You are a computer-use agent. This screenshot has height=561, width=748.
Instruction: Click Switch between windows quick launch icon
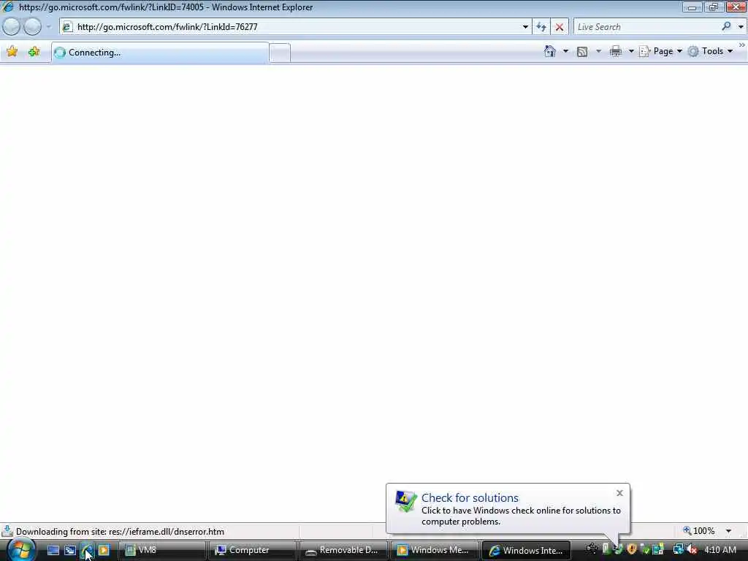coord(70,550)
